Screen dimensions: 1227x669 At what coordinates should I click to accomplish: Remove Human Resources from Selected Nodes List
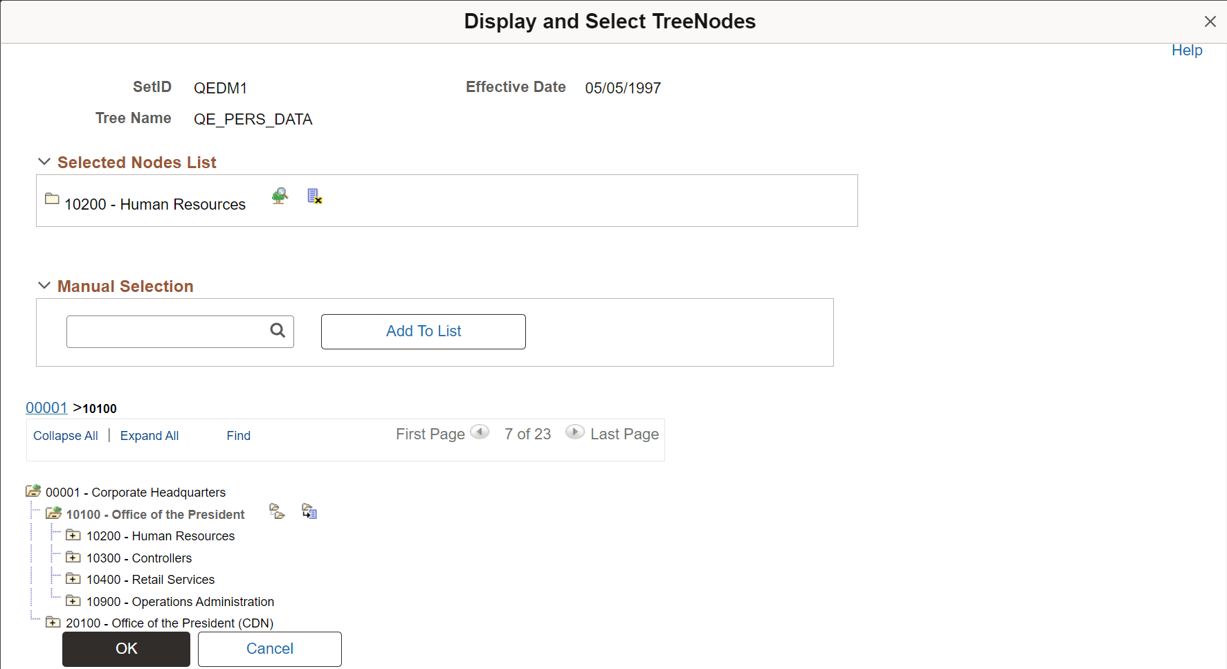(314, 196)
